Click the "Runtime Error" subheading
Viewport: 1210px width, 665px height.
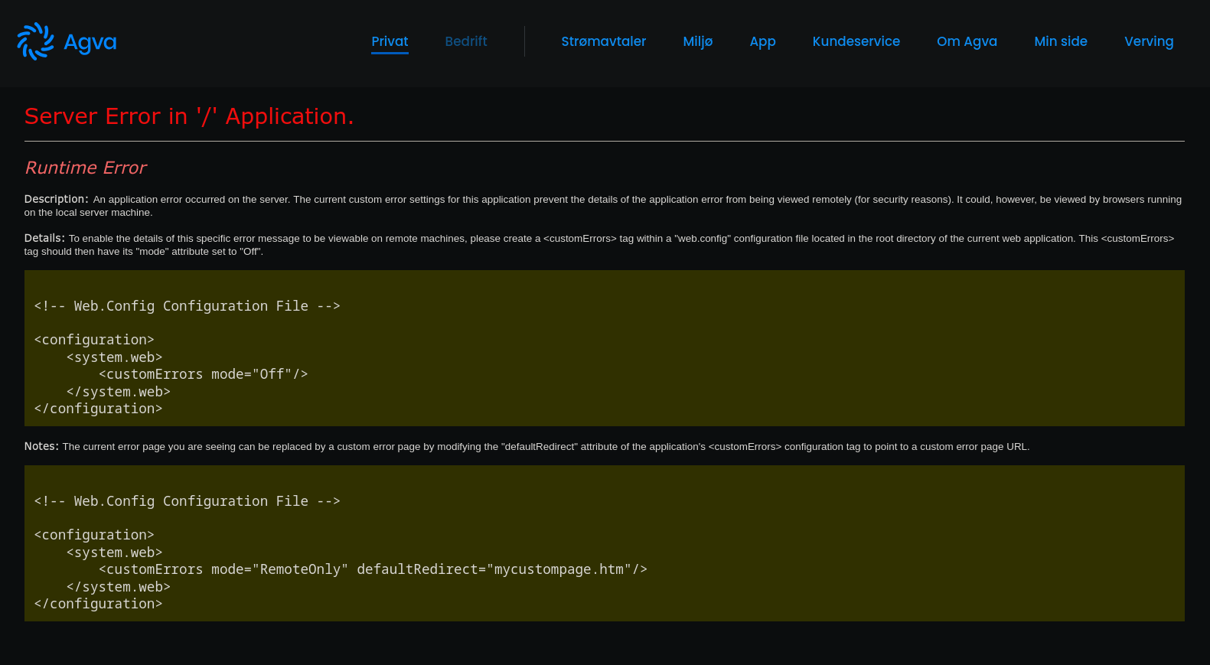[x=86, y=168]
